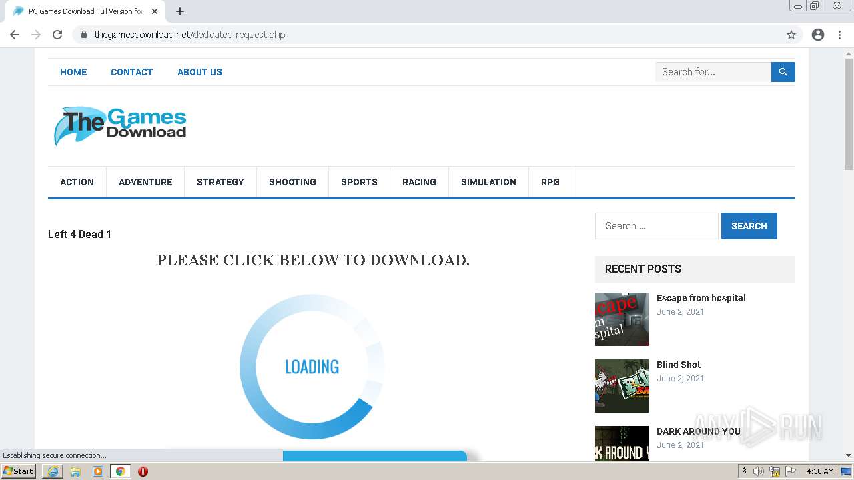Click the Escape from hospital thumbnail

(622, 319)
